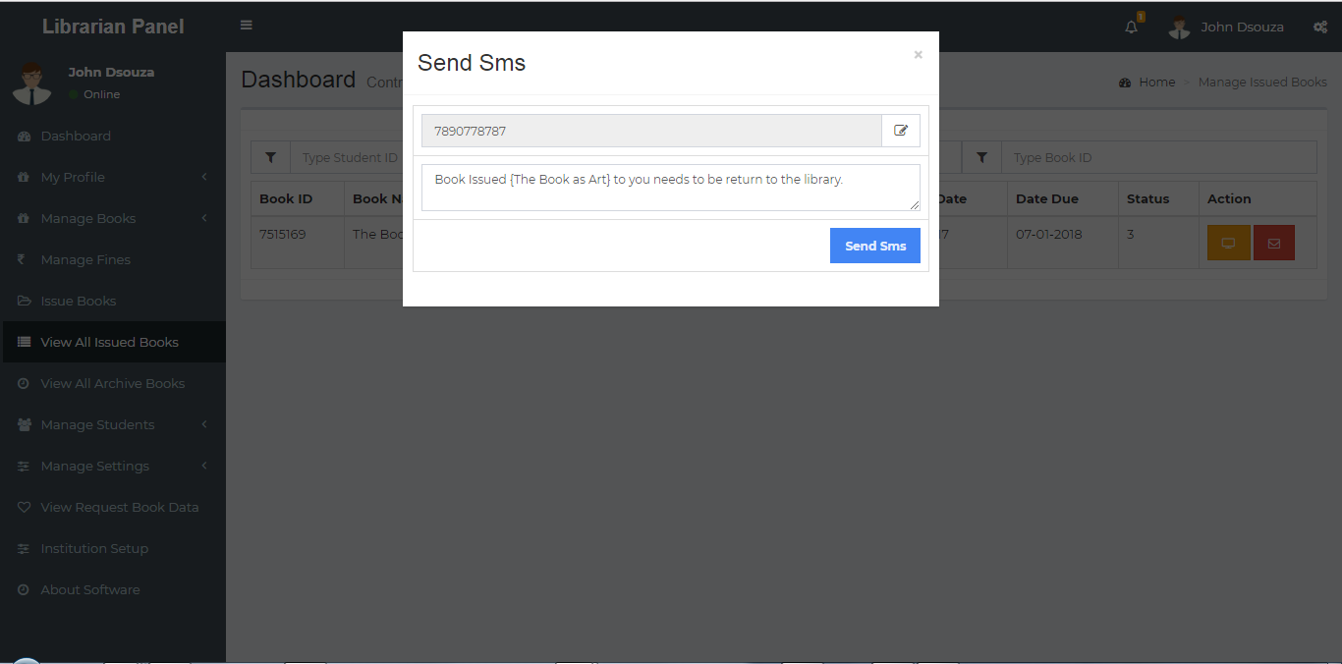The image size is (1342, 664).
Task: Follow the Home breadcrumb link
Action: click(x=1156, y=83)
